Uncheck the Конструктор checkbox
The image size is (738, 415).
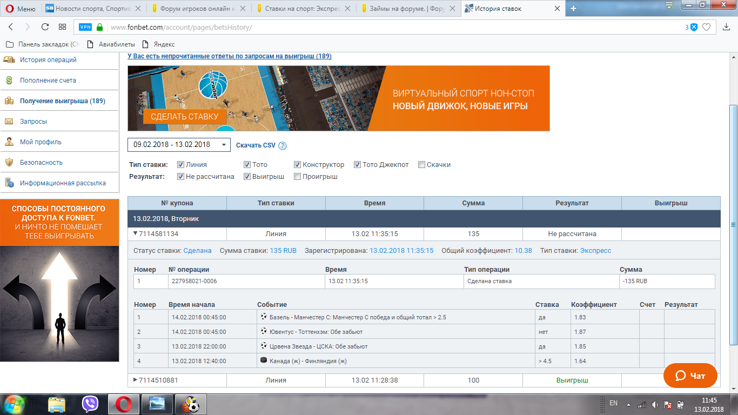297,165
